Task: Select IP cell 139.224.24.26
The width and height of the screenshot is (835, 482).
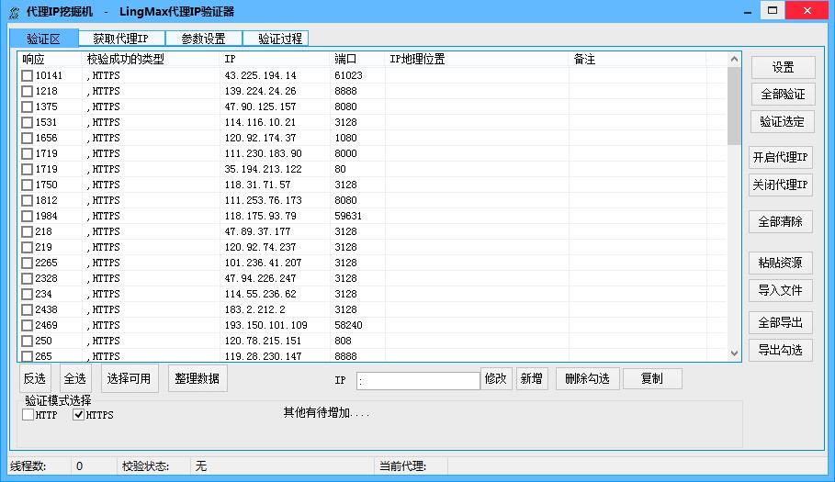Action: (260, 91)
